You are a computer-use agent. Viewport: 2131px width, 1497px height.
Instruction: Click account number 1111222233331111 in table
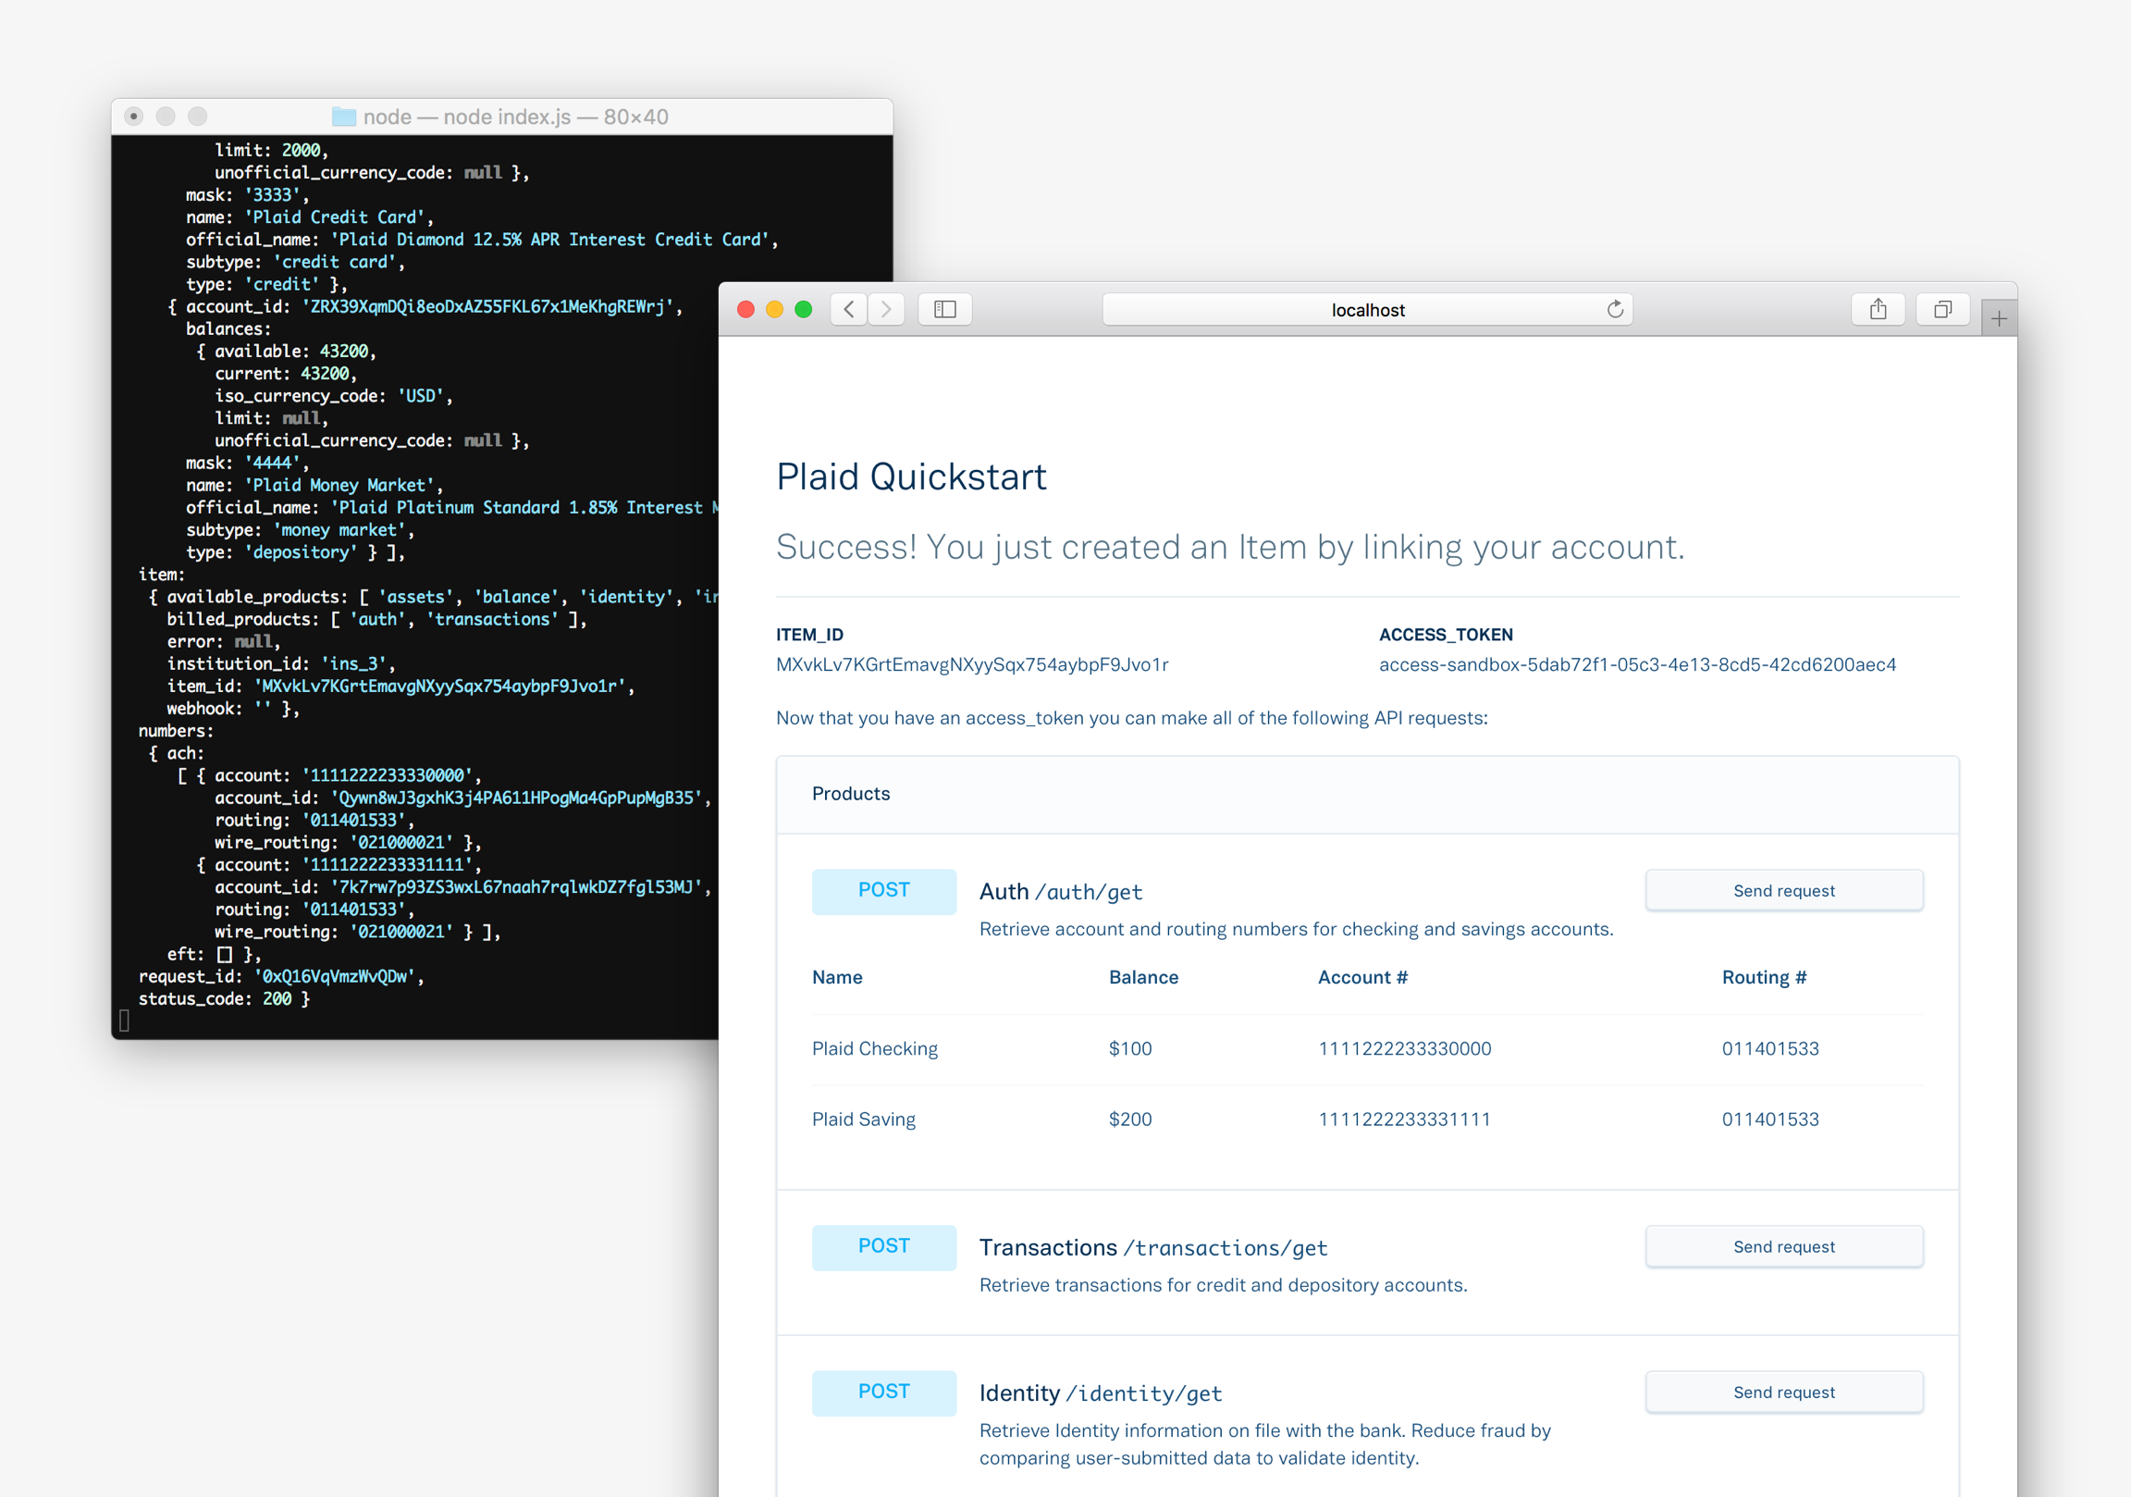1404,1119
